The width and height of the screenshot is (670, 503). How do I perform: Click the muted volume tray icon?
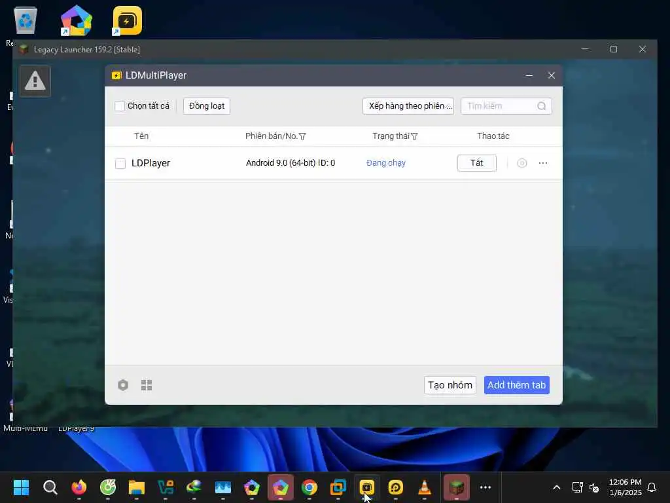click(594, 487)
